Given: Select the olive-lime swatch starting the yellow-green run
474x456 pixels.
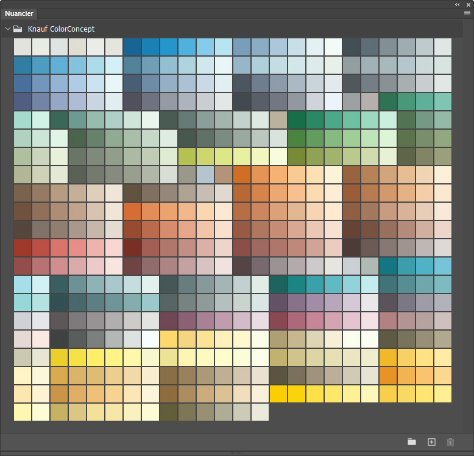Looking at the screenshot, I should click(x=187, y=156).
